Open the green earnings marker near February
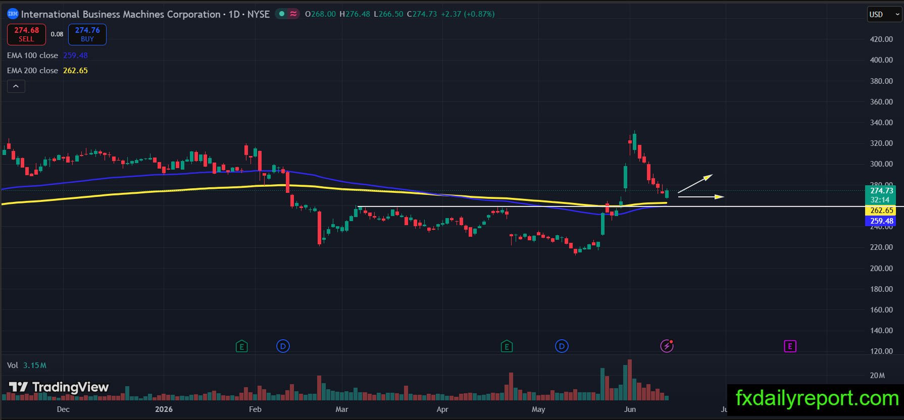Screen dimensions: 904x420 242,346
